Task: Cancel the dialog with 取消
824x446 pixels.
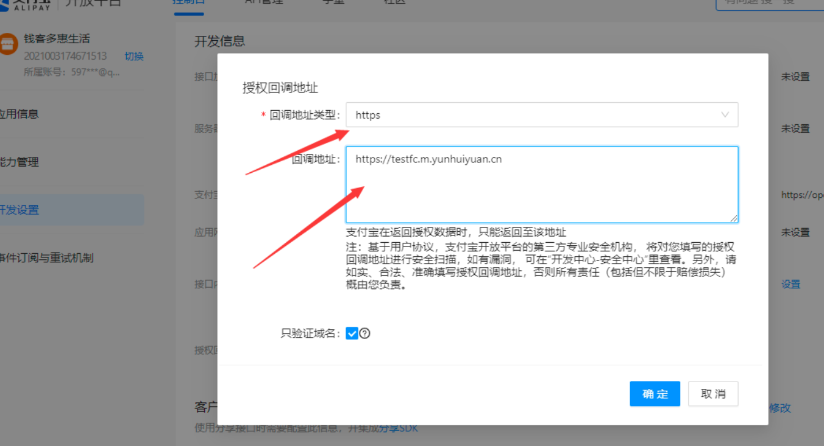Action: pyautogui.click(x=713, y=394)
